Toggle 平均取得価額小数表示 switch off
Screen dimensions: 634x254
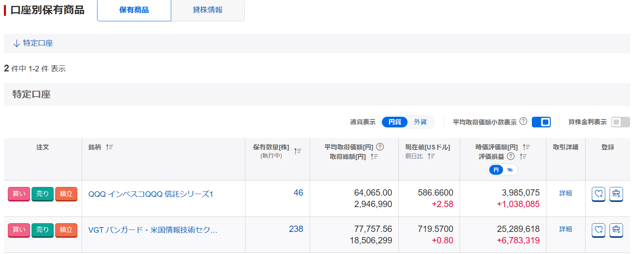(x=541, y=122)
